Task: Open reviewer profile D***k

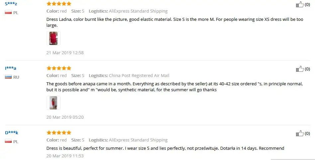Action: click(x=12, y=133)
